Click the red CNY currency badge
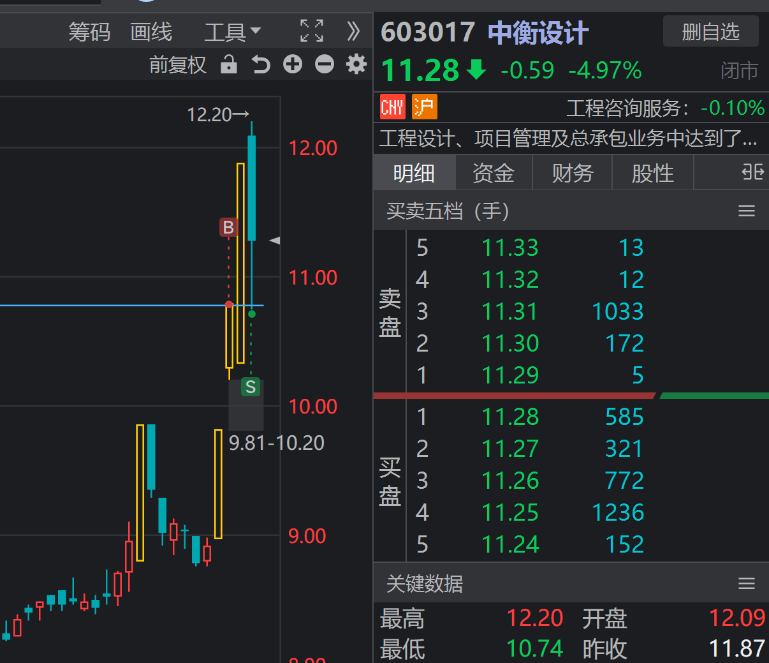Image resolution: width=769 pixels, height=663 pixels. [392, 107]
